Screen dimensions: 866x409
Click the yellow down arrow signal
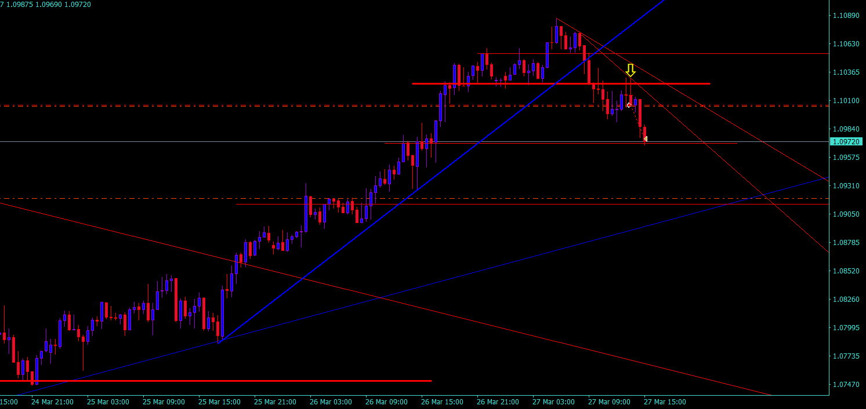pyautogui.click(x=631, y=71)
